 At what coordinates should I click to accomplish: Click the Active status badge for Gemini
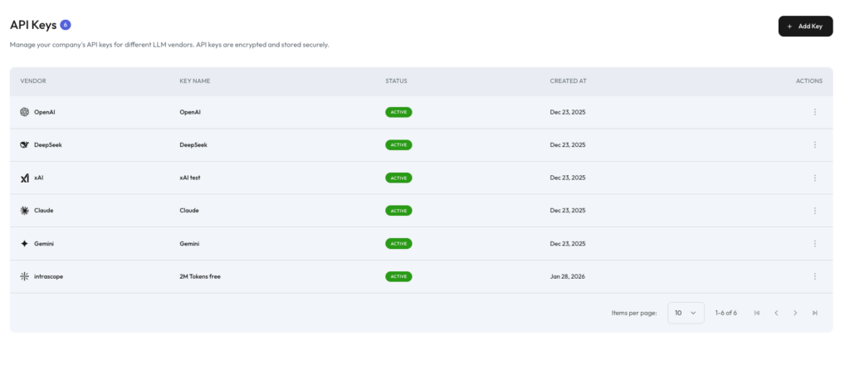[398, 243]
